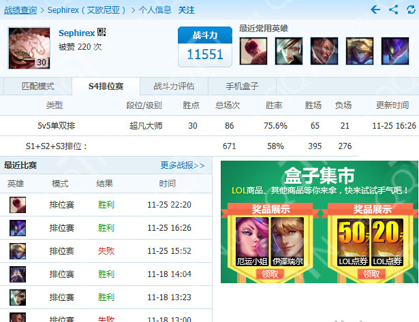Click the share icon
The width and height of the screenshot is (419, 322).
[x=393, y=10]
